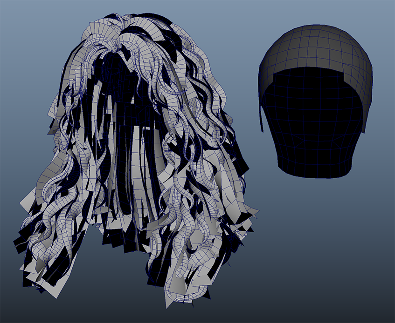Select the gray scalp cap on the head model
The image size is (395, 323).
(317, 47)
